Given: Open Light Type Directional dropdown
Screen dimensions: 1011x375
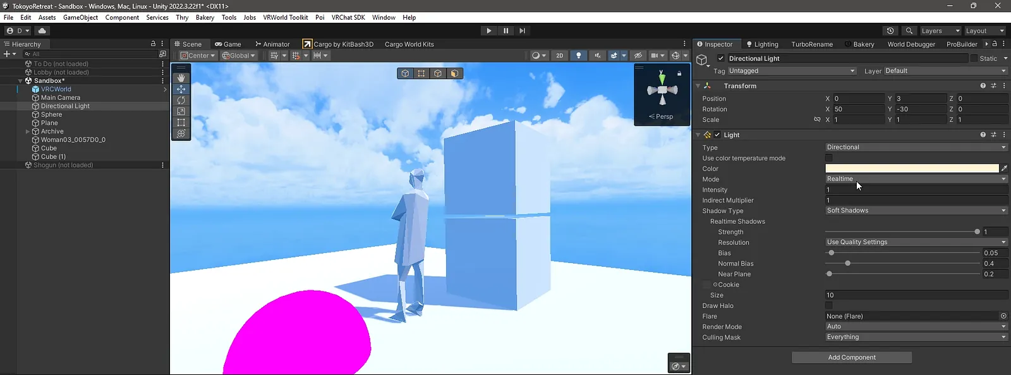Looking at the screenshot, I should 916,147.
